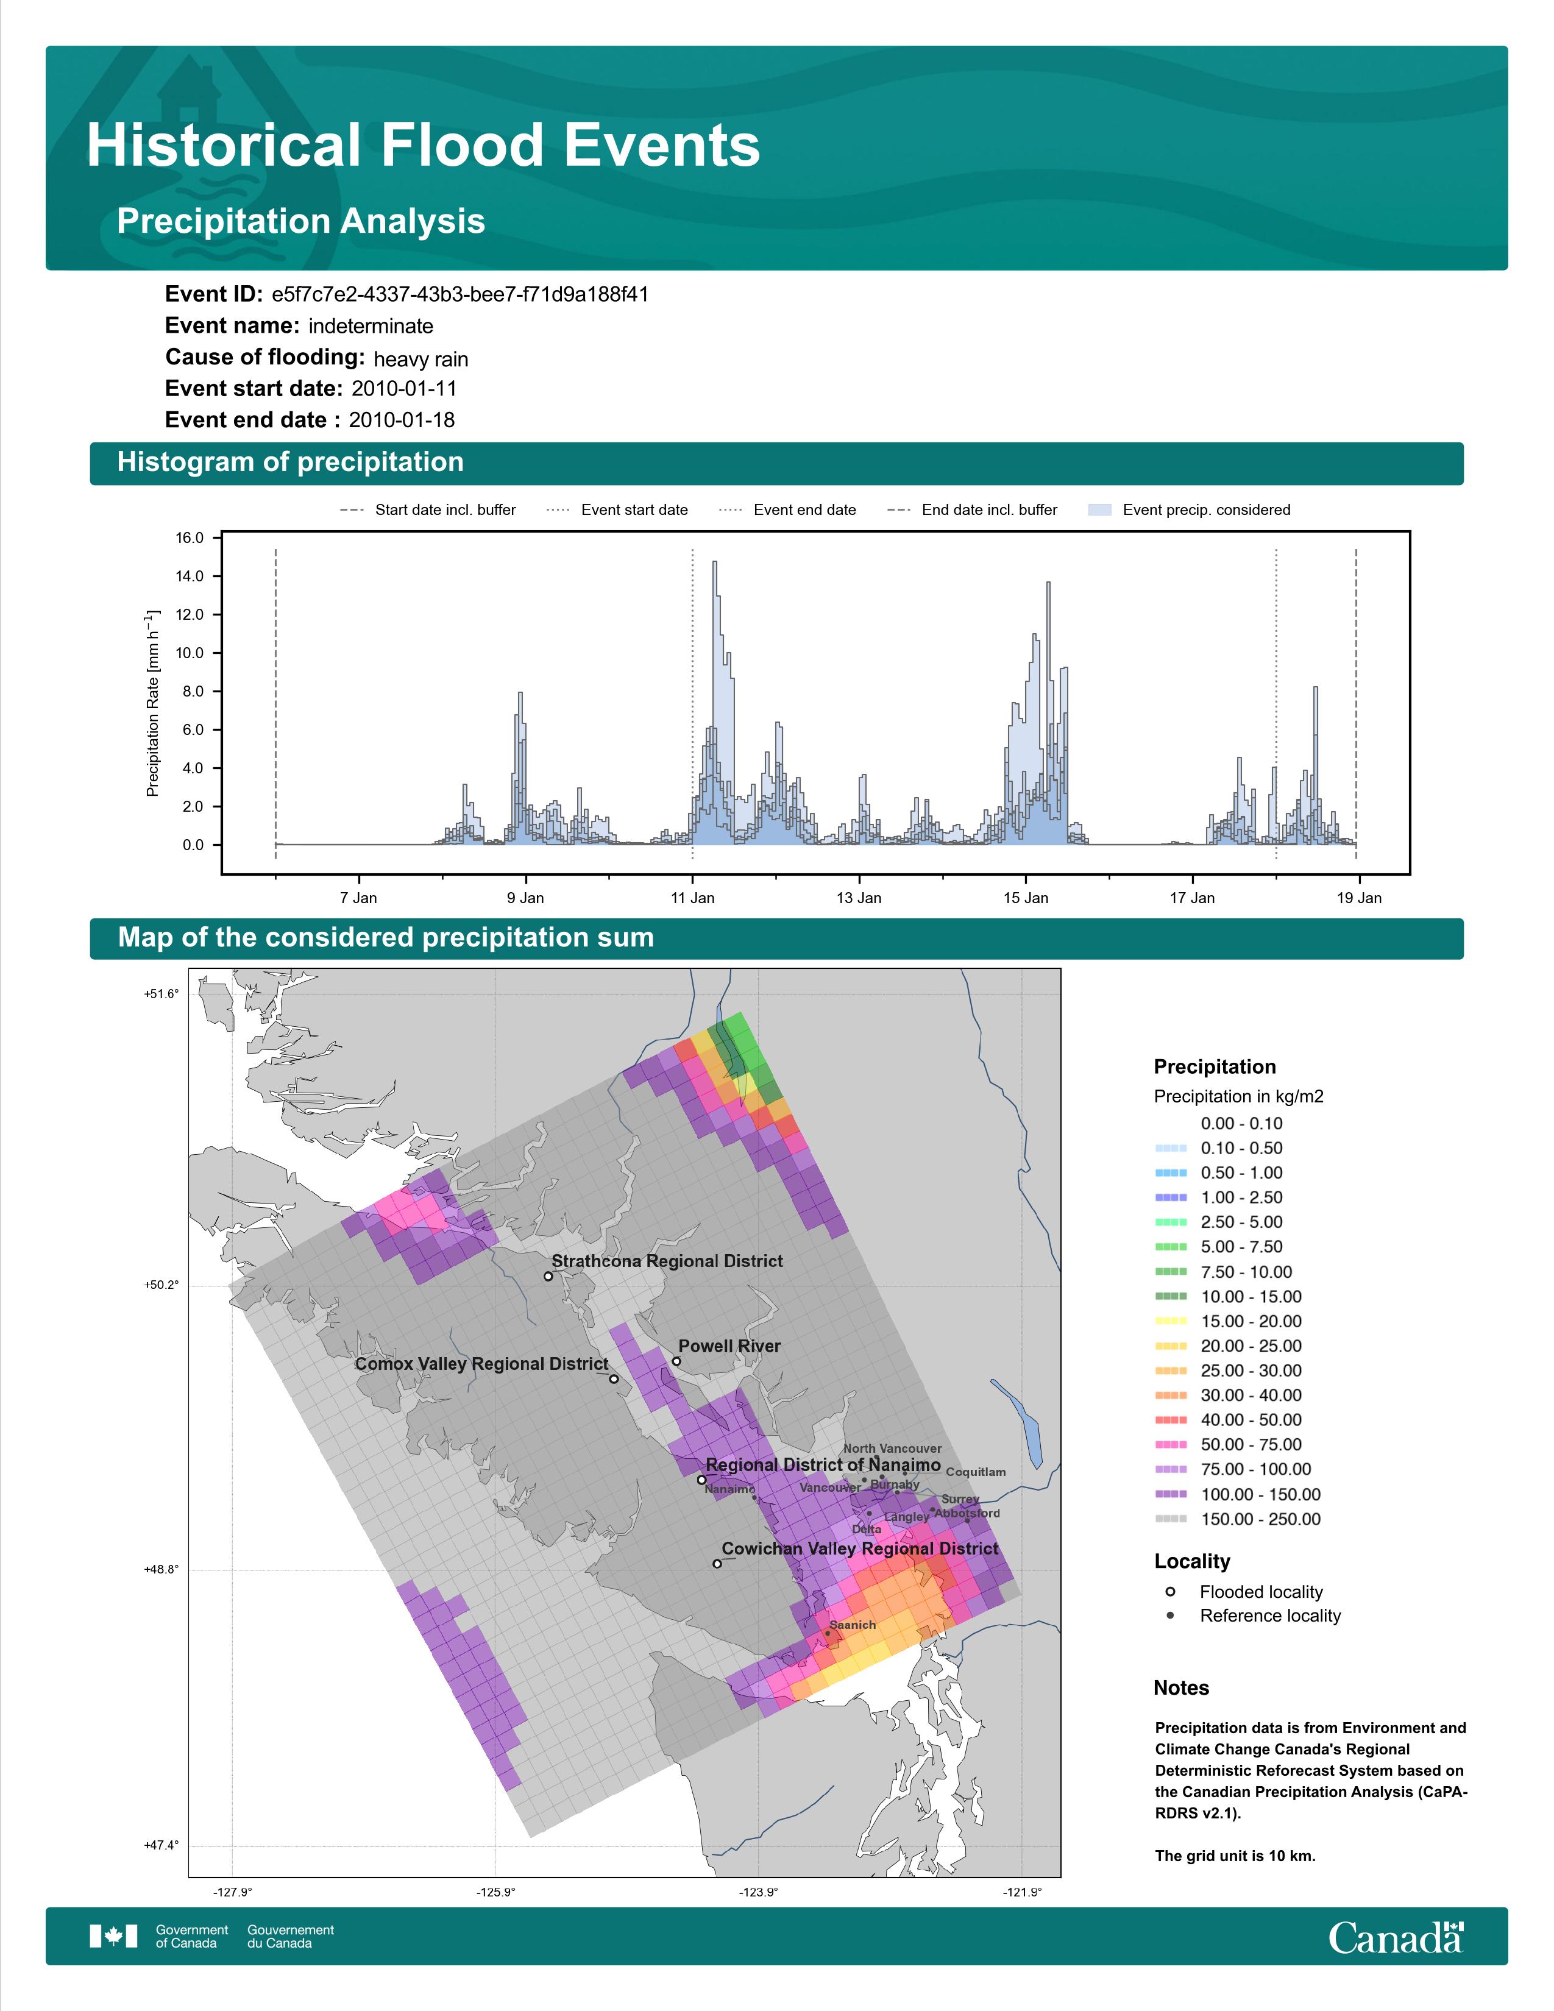Click the Abbotsford map label
The width and height of the screenshot is (1554, 2011).
click(967, 1513)
